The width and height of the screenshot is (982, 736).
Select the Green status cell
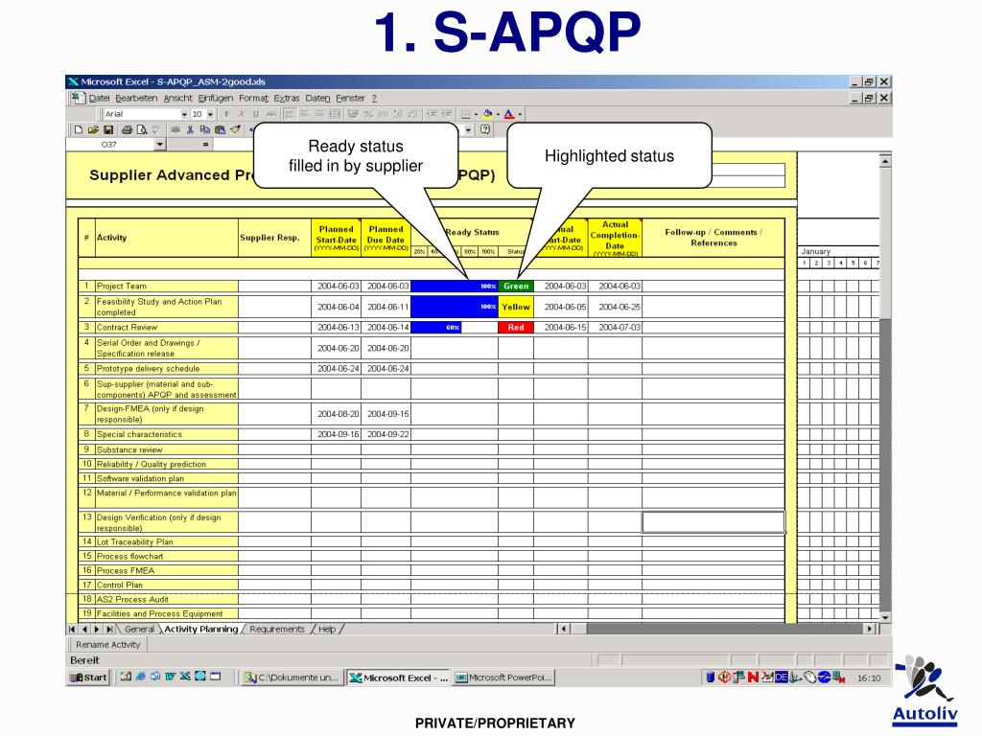point(516,286)
